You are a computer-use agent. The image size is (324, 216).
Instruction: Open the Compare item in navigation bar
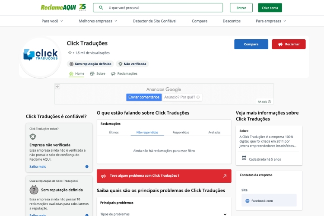(200, 21)
